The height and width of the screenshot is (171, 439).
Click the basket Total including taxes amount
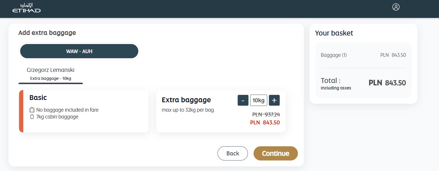pyautogui.click(x=387, y=83)
